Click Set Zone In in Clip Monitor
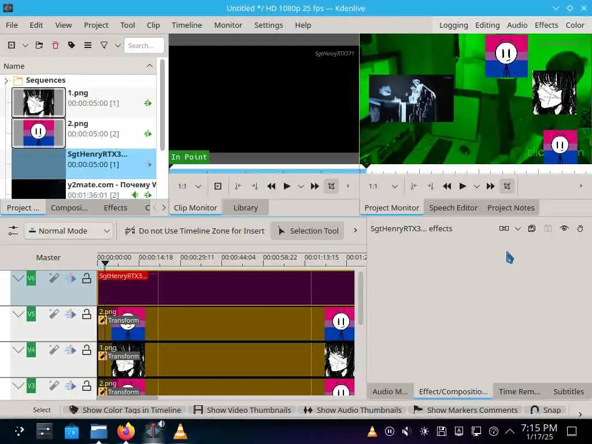Screen dimensions: 592x444 (x=238, y=186)
